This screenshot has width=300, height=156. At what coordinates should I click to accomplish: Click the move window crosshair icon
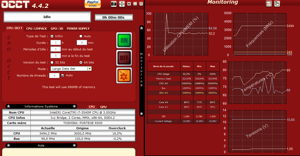coord(122,4)
